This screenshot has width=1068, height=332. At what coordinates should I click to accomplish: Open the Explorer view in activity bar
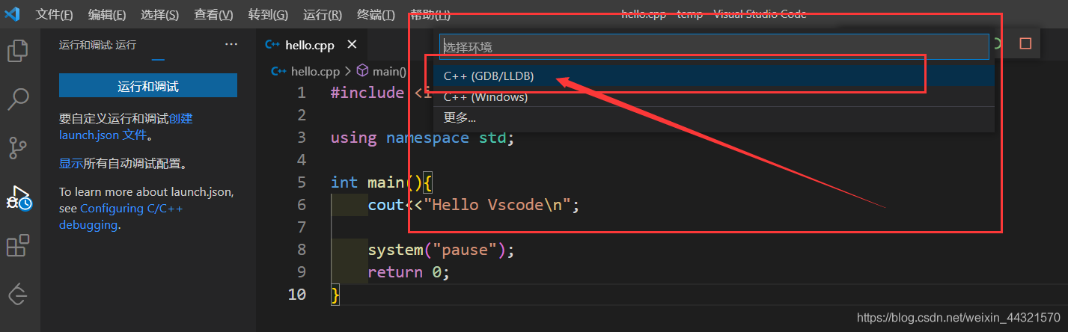point(18,50)
